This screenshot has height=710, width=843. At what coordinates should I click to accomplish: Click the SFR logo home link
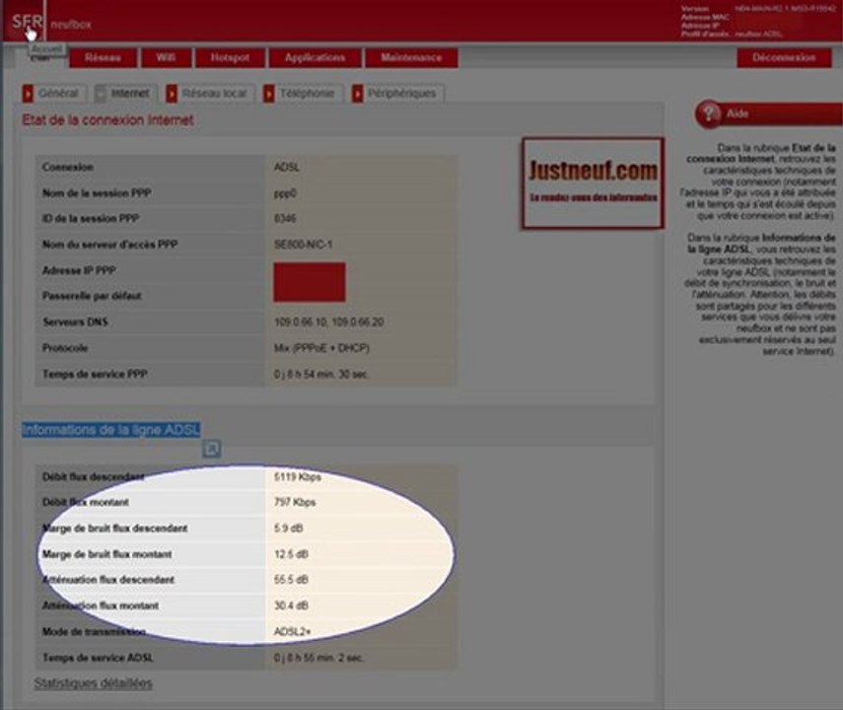point(27,22)
